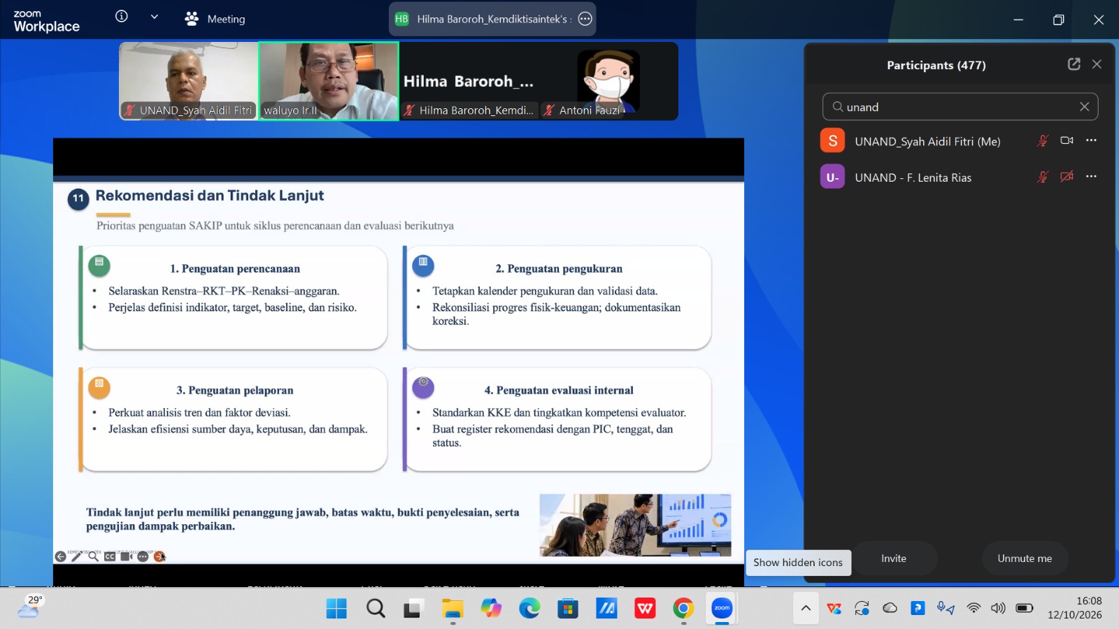Screen dimensions: 1119x629
Task: Show hidden icons chevron in system tray
Action: tap(806, 608)
